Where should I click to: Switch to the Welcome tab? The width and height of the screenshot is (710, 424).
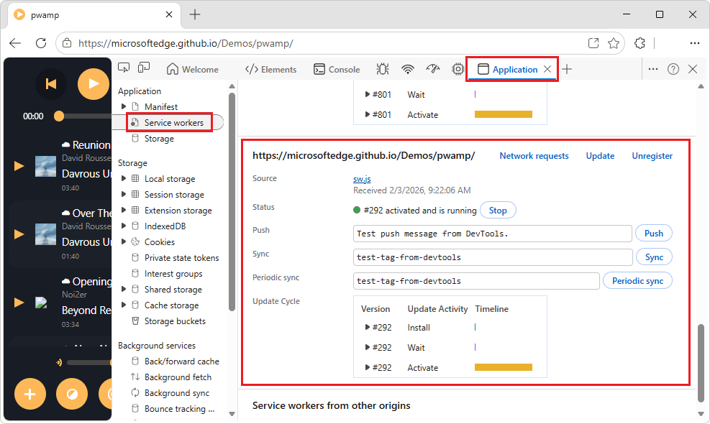193,69
